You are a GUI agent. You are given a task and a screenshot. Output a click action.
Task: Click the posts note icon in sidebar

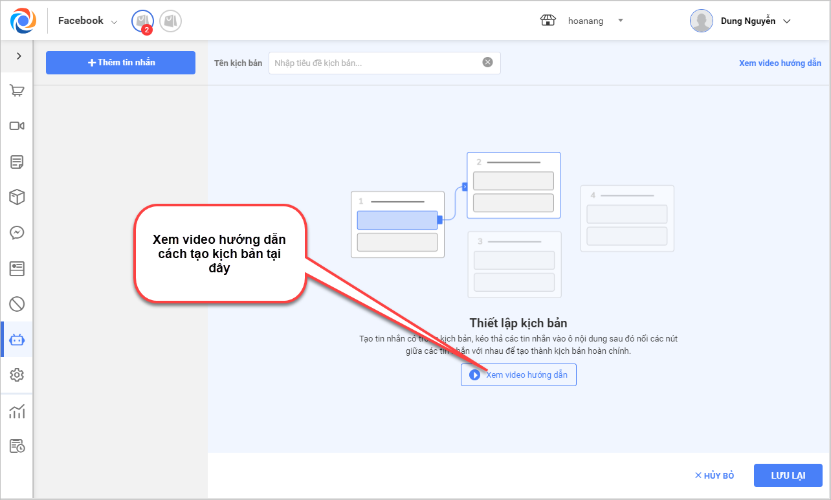[x=17, y=162]
